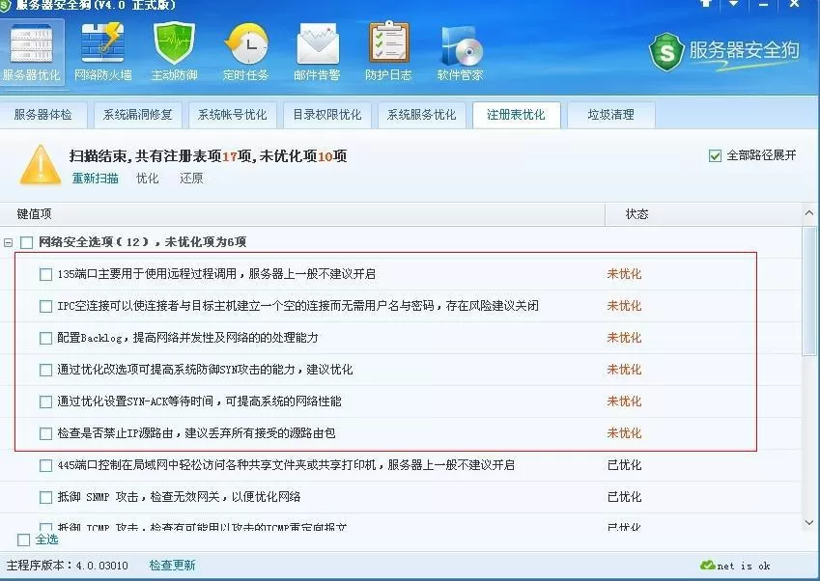This screenshot has width=820, height=581.
Task: Select the 注册表优化 tab
Action: click(x=516, y=115)
